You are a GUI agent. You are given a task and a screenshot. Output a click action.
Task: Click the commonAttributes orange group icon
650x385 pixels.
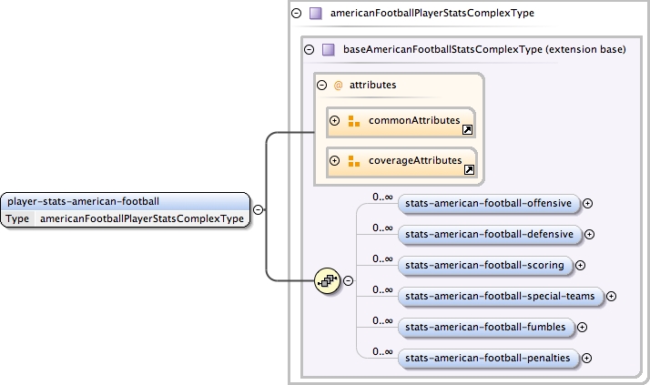tap(353, 120)
